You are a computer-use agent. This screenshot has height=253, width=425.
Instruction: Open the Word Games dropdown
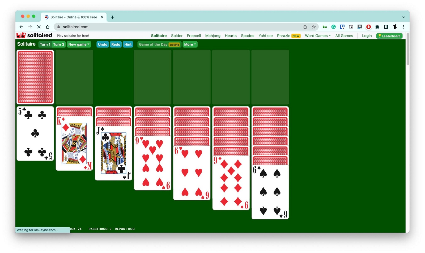(x=318, y=36)
